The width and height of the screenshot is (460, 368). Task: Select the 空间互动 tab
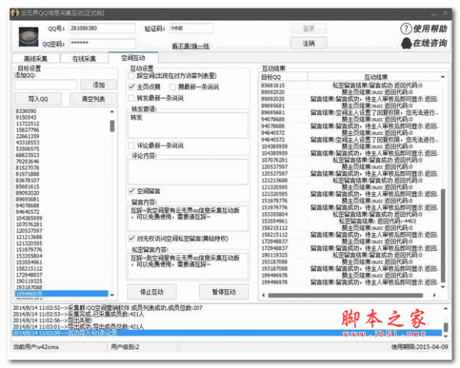tap(133, 58)
